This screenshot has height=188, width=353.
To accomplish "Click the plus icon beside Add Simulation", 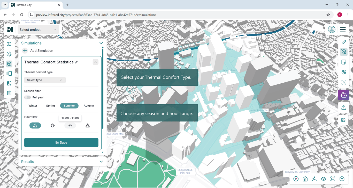I will point(25,50).
